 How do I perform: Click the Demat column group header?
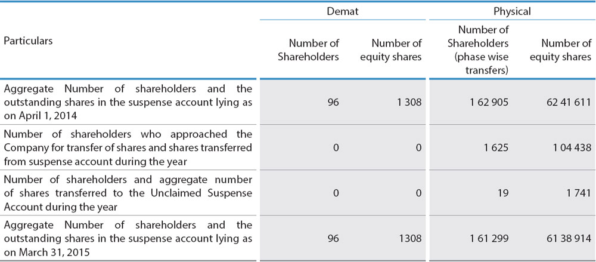pyautogui.click(x=342, y=11)
